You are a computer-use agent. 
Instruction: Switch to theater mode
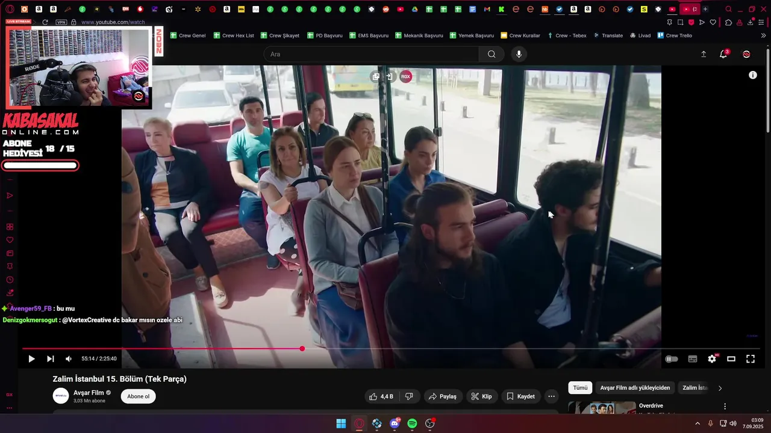731,359
